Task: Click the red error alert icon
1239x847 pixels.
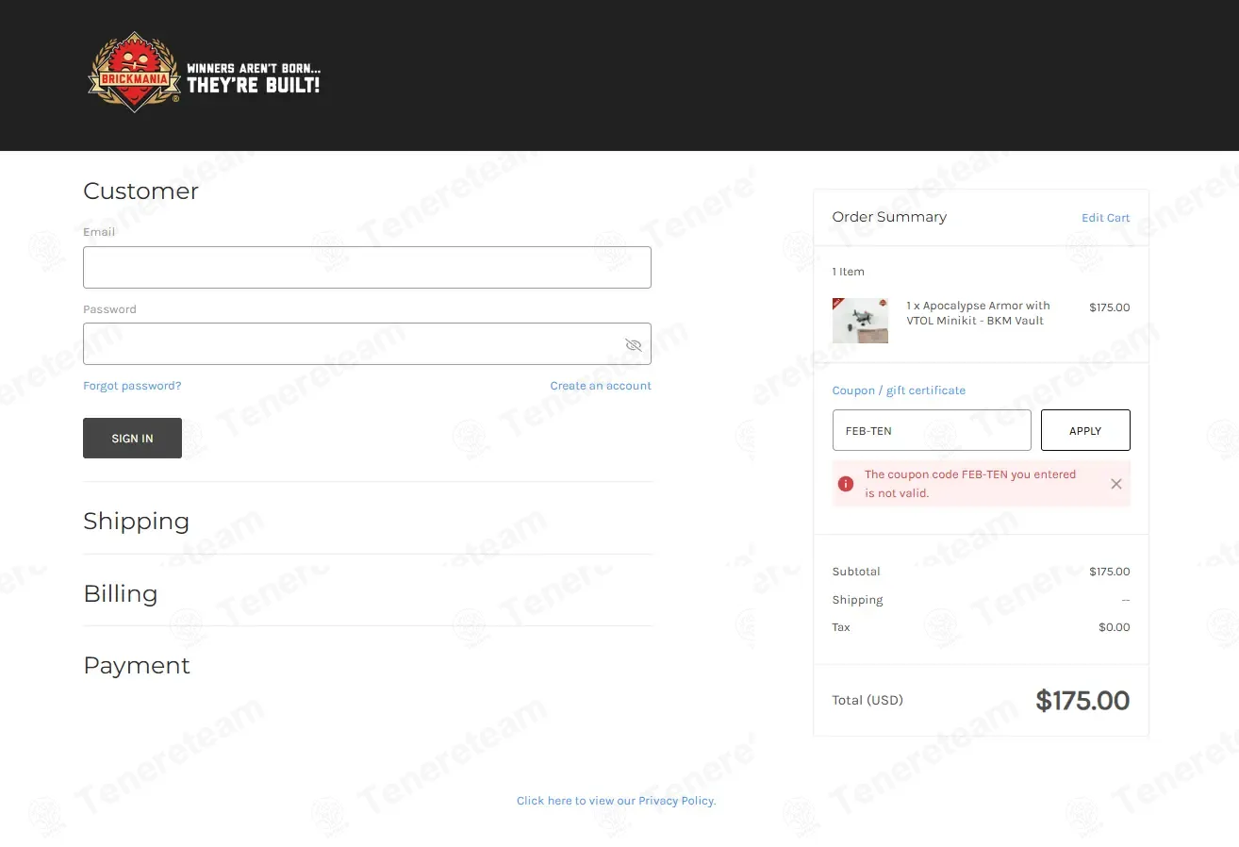Action: click(846, 484)
